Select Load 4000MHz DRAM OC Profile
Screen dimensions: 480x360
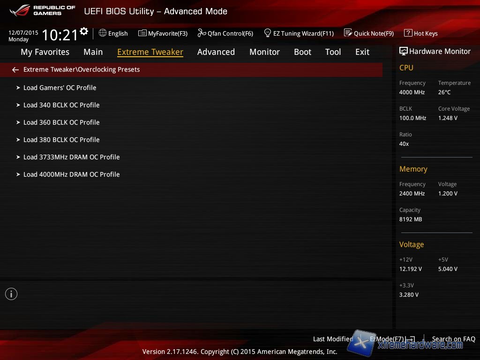pos(71,174)
